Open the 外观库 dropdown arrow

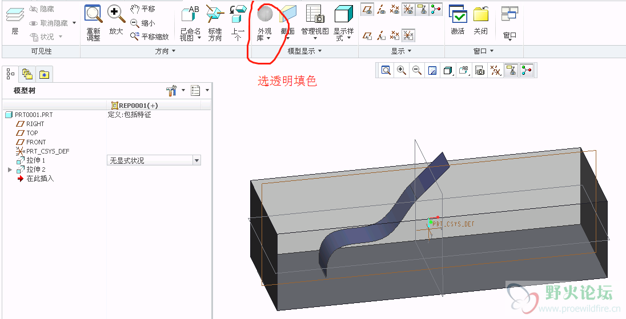pos(268,38)
